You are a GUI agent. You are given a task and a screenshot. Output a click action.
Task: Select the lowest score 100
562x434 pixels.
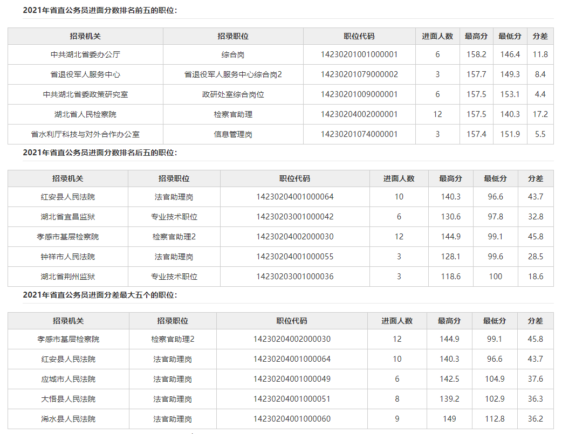(x=495, y=277)
